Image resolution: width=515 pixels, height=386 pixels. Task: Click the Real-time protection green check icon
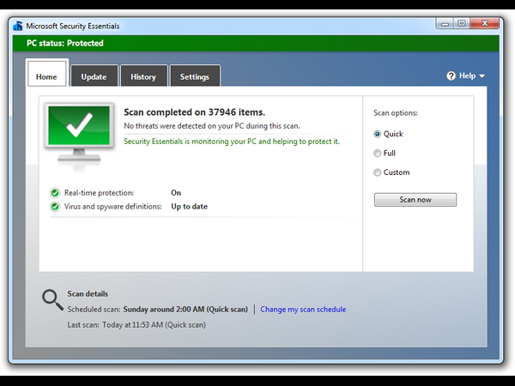point(55,193)
